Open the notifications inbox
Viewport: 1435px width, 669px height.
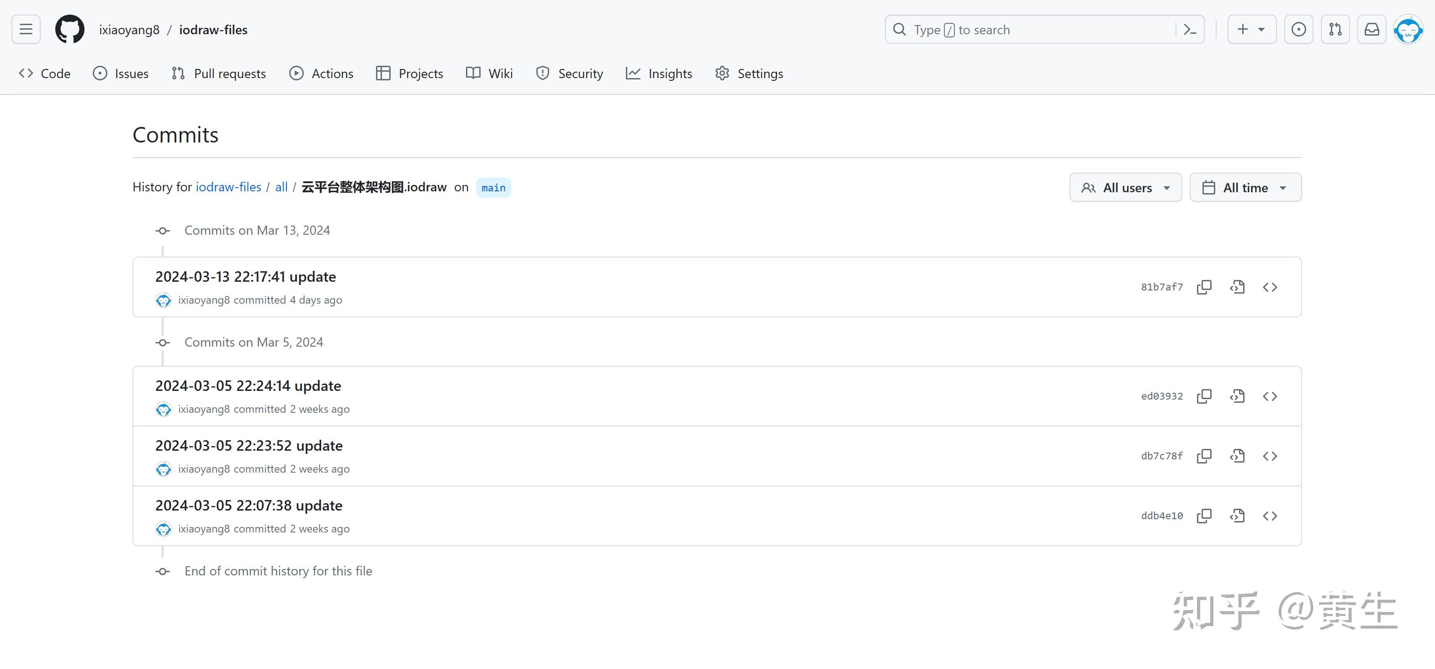coord(1371,29)
